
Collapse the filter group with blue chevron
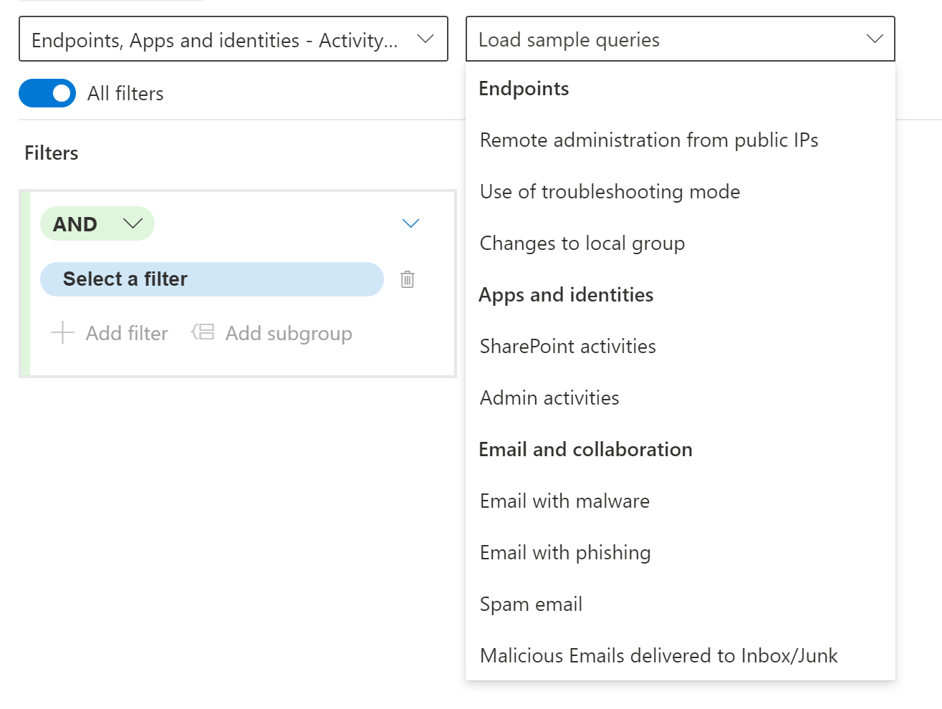tap(410, 223)
